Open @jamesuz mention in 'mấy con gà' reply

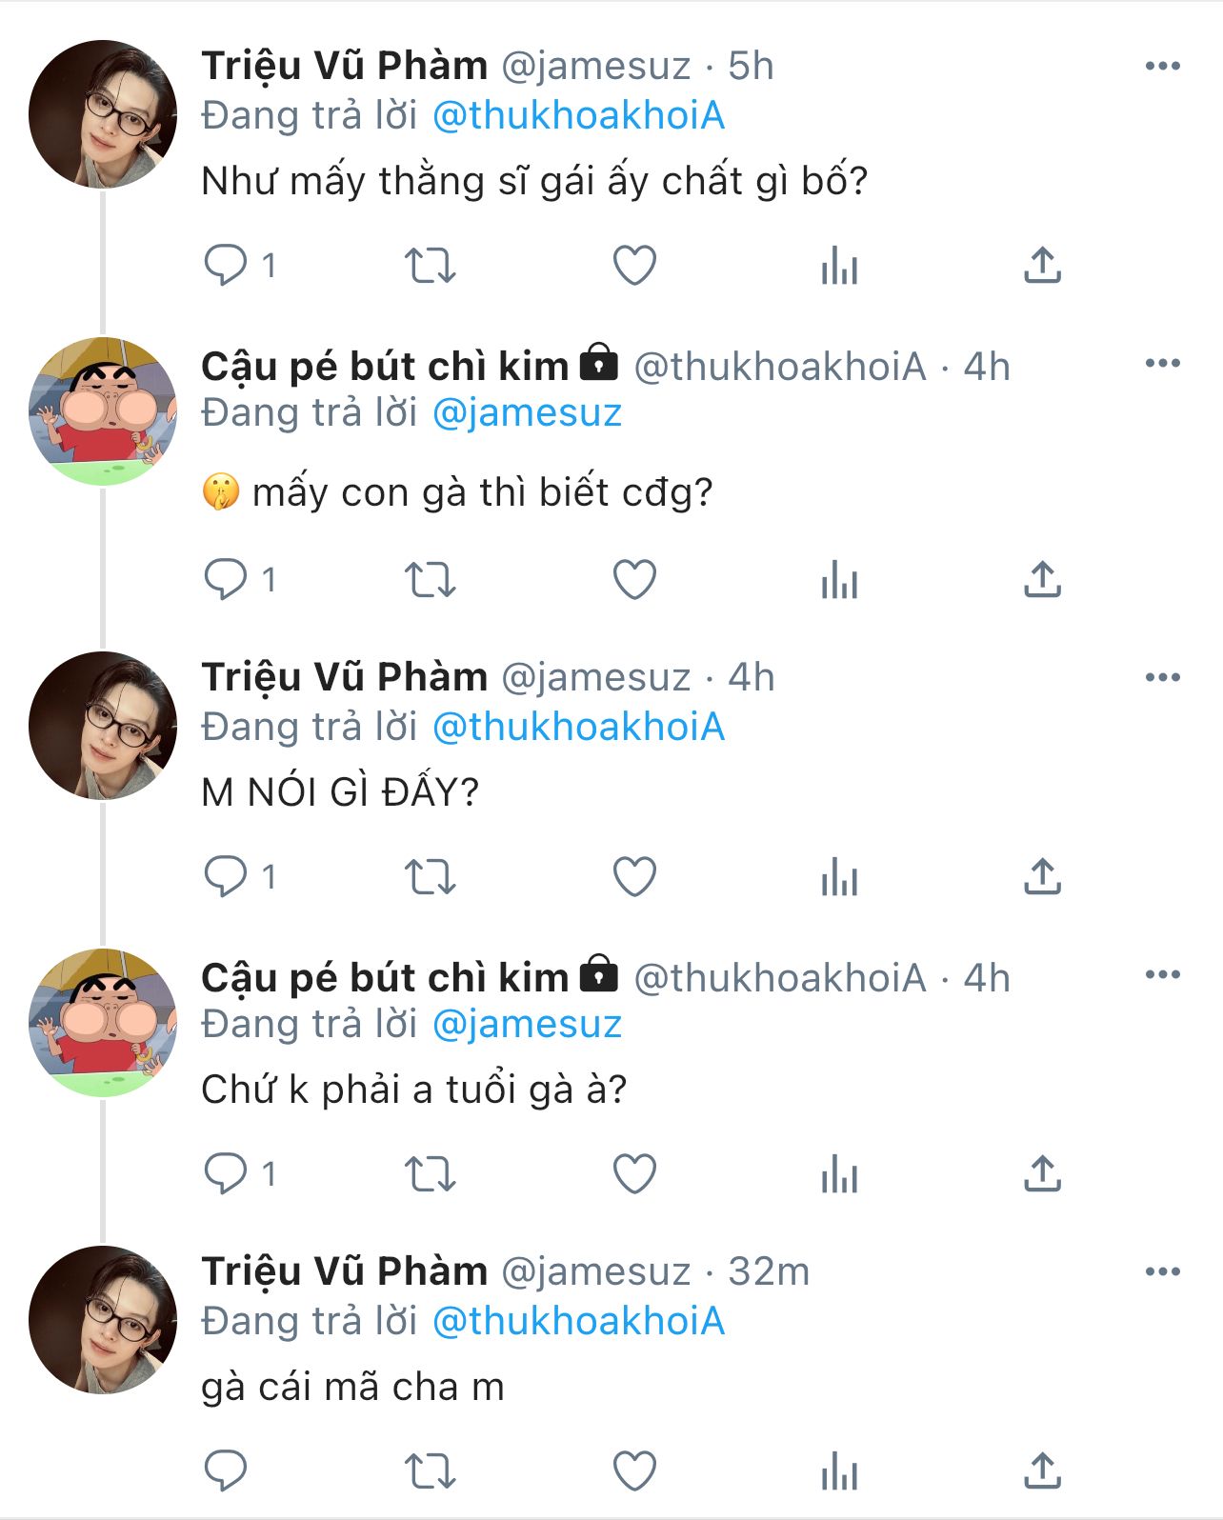point(527,413)
